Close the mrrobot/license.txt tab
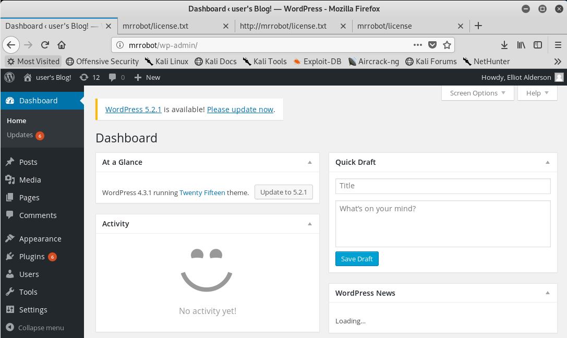Screen dimensions: 567x338 226,26
